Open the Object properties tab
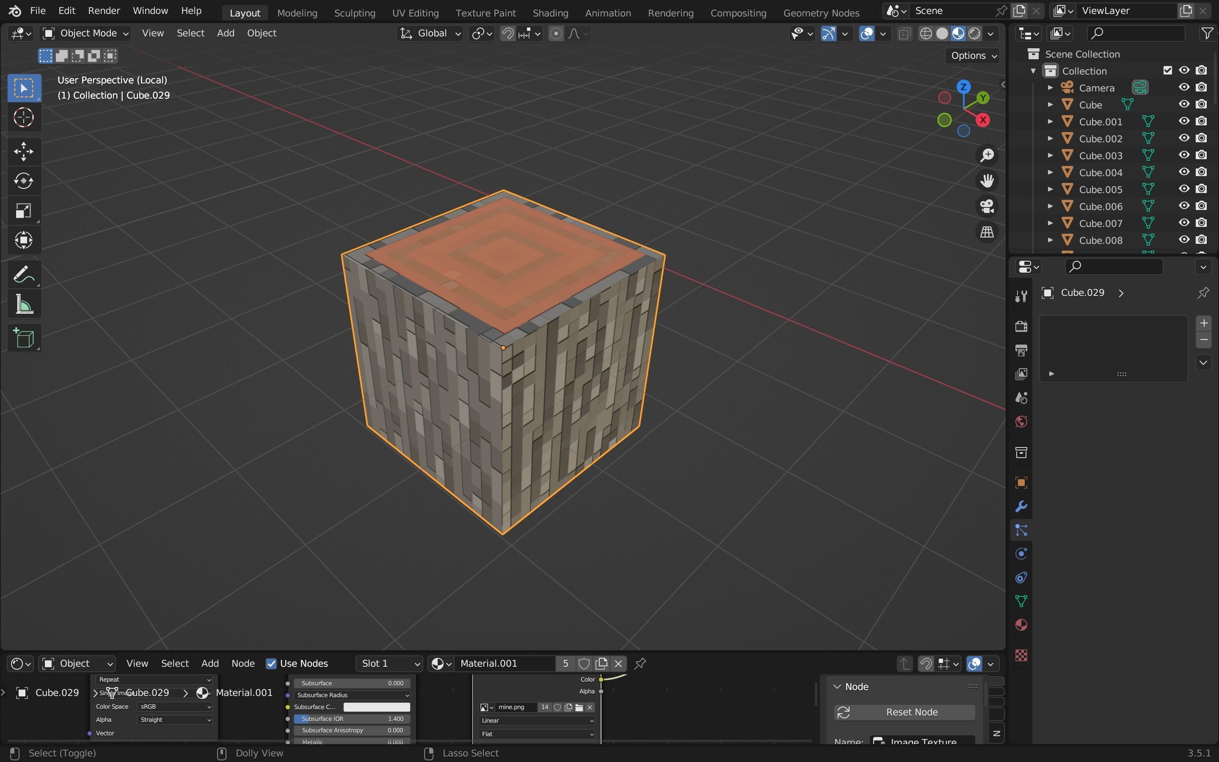Screen dimensions: 1219x762 pos(1021,482)
